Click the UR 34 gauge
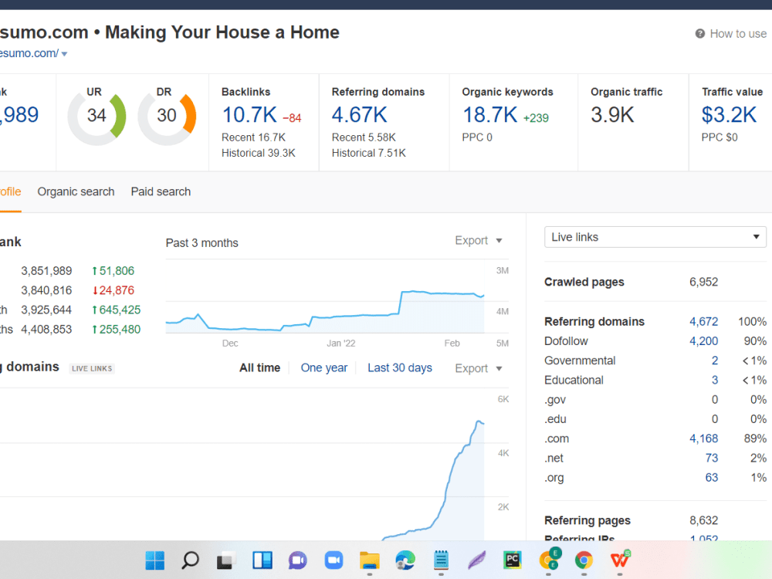 click(x=96, y=117)
